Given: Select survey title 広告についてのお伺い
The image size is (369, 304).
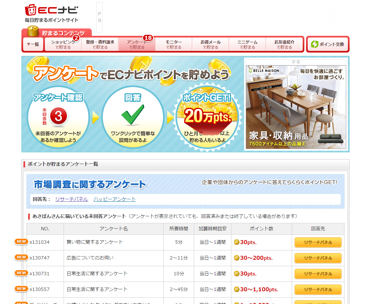Looking at the screenshot, I should (x=90, y=258).
